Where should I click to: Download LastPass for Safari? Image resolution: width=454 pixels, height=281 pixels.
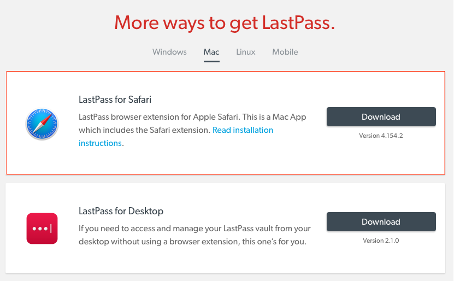point(381,117)
